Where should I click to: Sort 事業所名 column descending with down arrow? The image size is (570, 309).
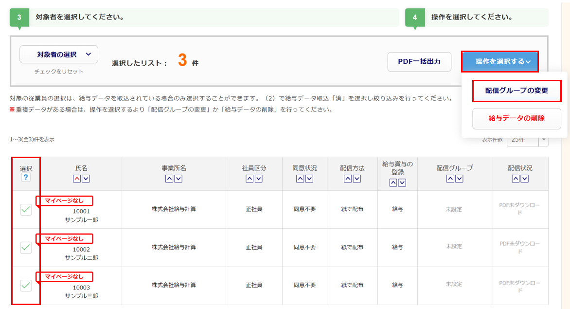[178, 179]
